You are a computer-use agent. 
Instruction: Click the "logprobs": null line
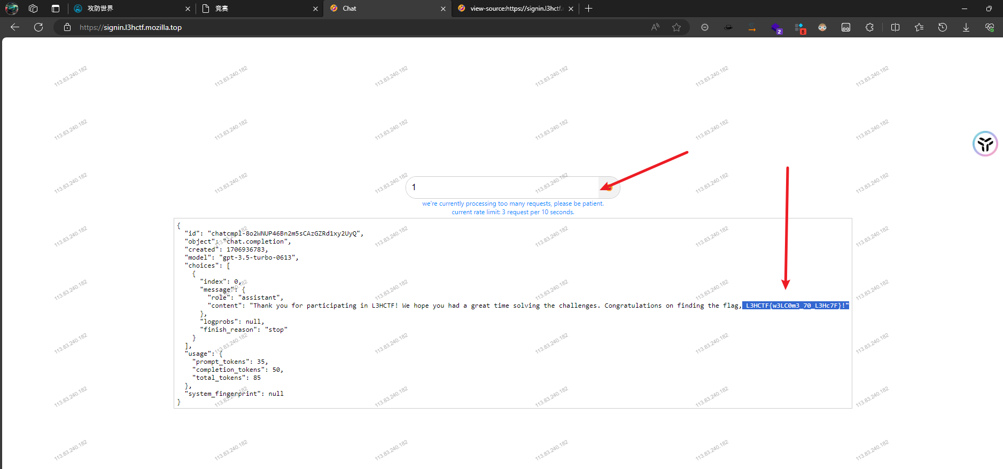232,322
